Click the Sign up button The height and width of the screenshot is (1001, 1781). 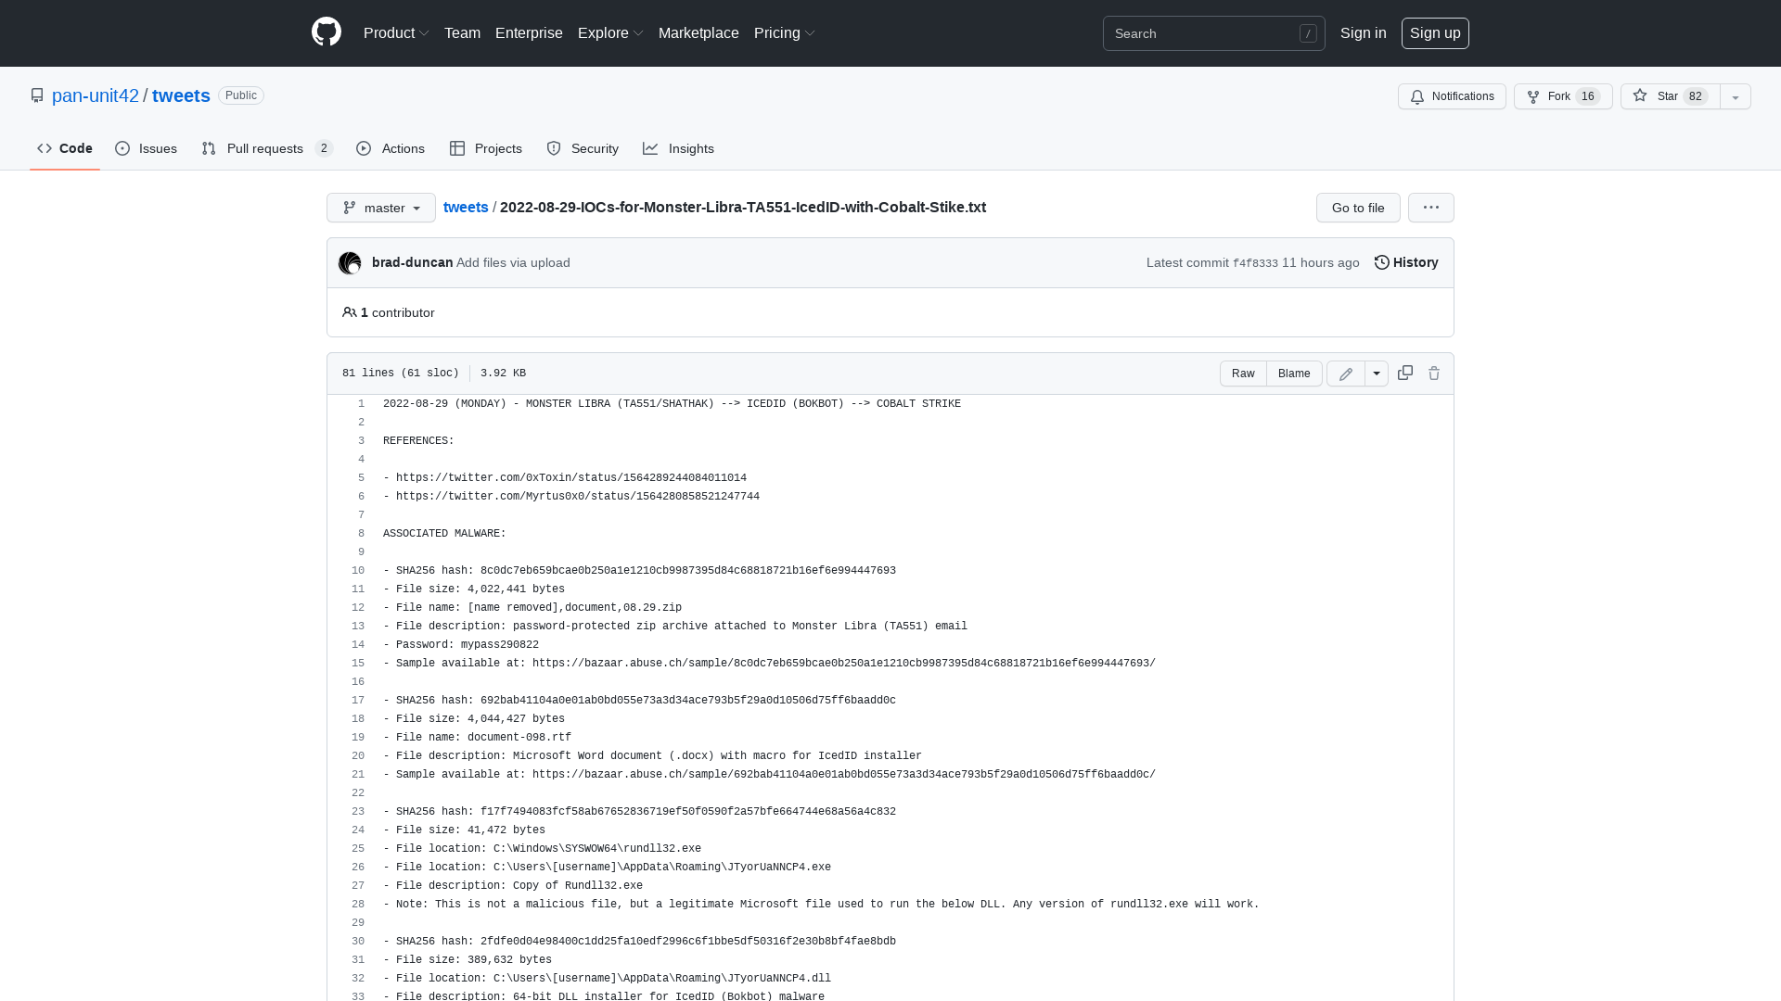[x=1435, y=32]
